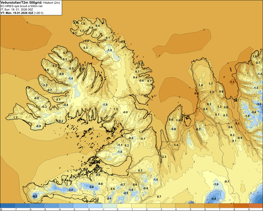Click the 6.1 temperature value on the map

[237, 123]
